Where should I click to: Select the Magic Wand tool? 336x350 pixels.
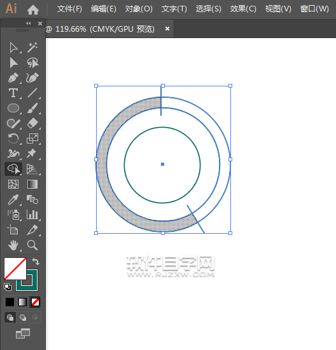coord(32,47)
